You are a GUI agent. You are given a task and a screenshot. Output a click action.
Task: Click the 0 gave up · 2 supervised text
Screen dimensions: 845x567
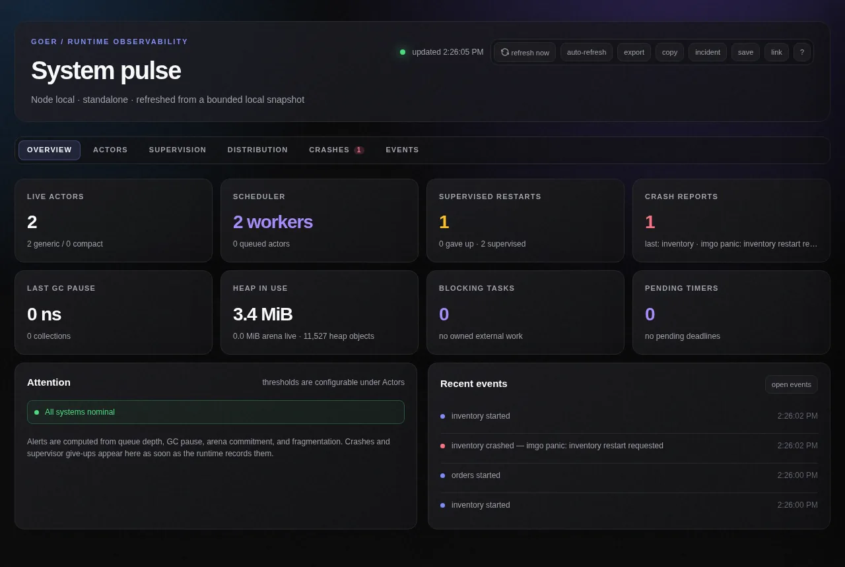[x=483, y=244]
